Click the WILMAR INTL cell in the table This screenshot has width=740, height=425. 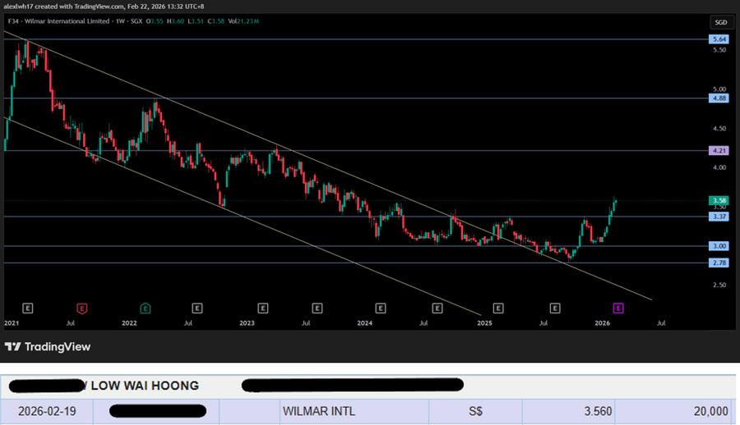click(x=319, y=411)
